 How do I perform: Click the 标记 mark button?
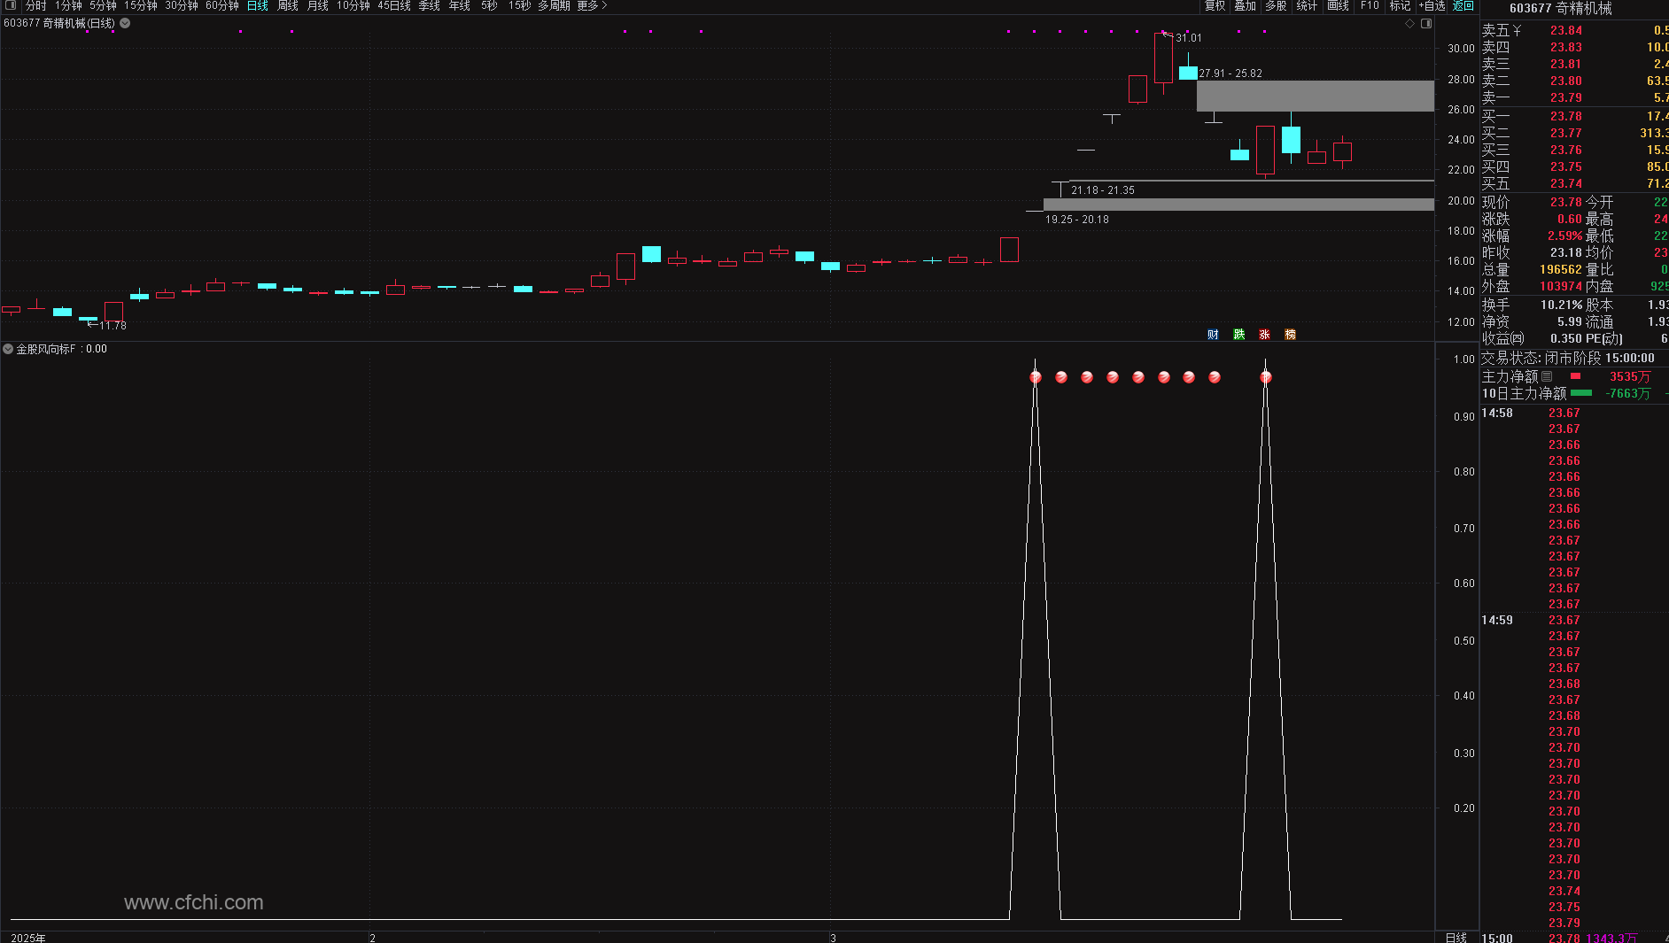click(x=1400, y=5)
